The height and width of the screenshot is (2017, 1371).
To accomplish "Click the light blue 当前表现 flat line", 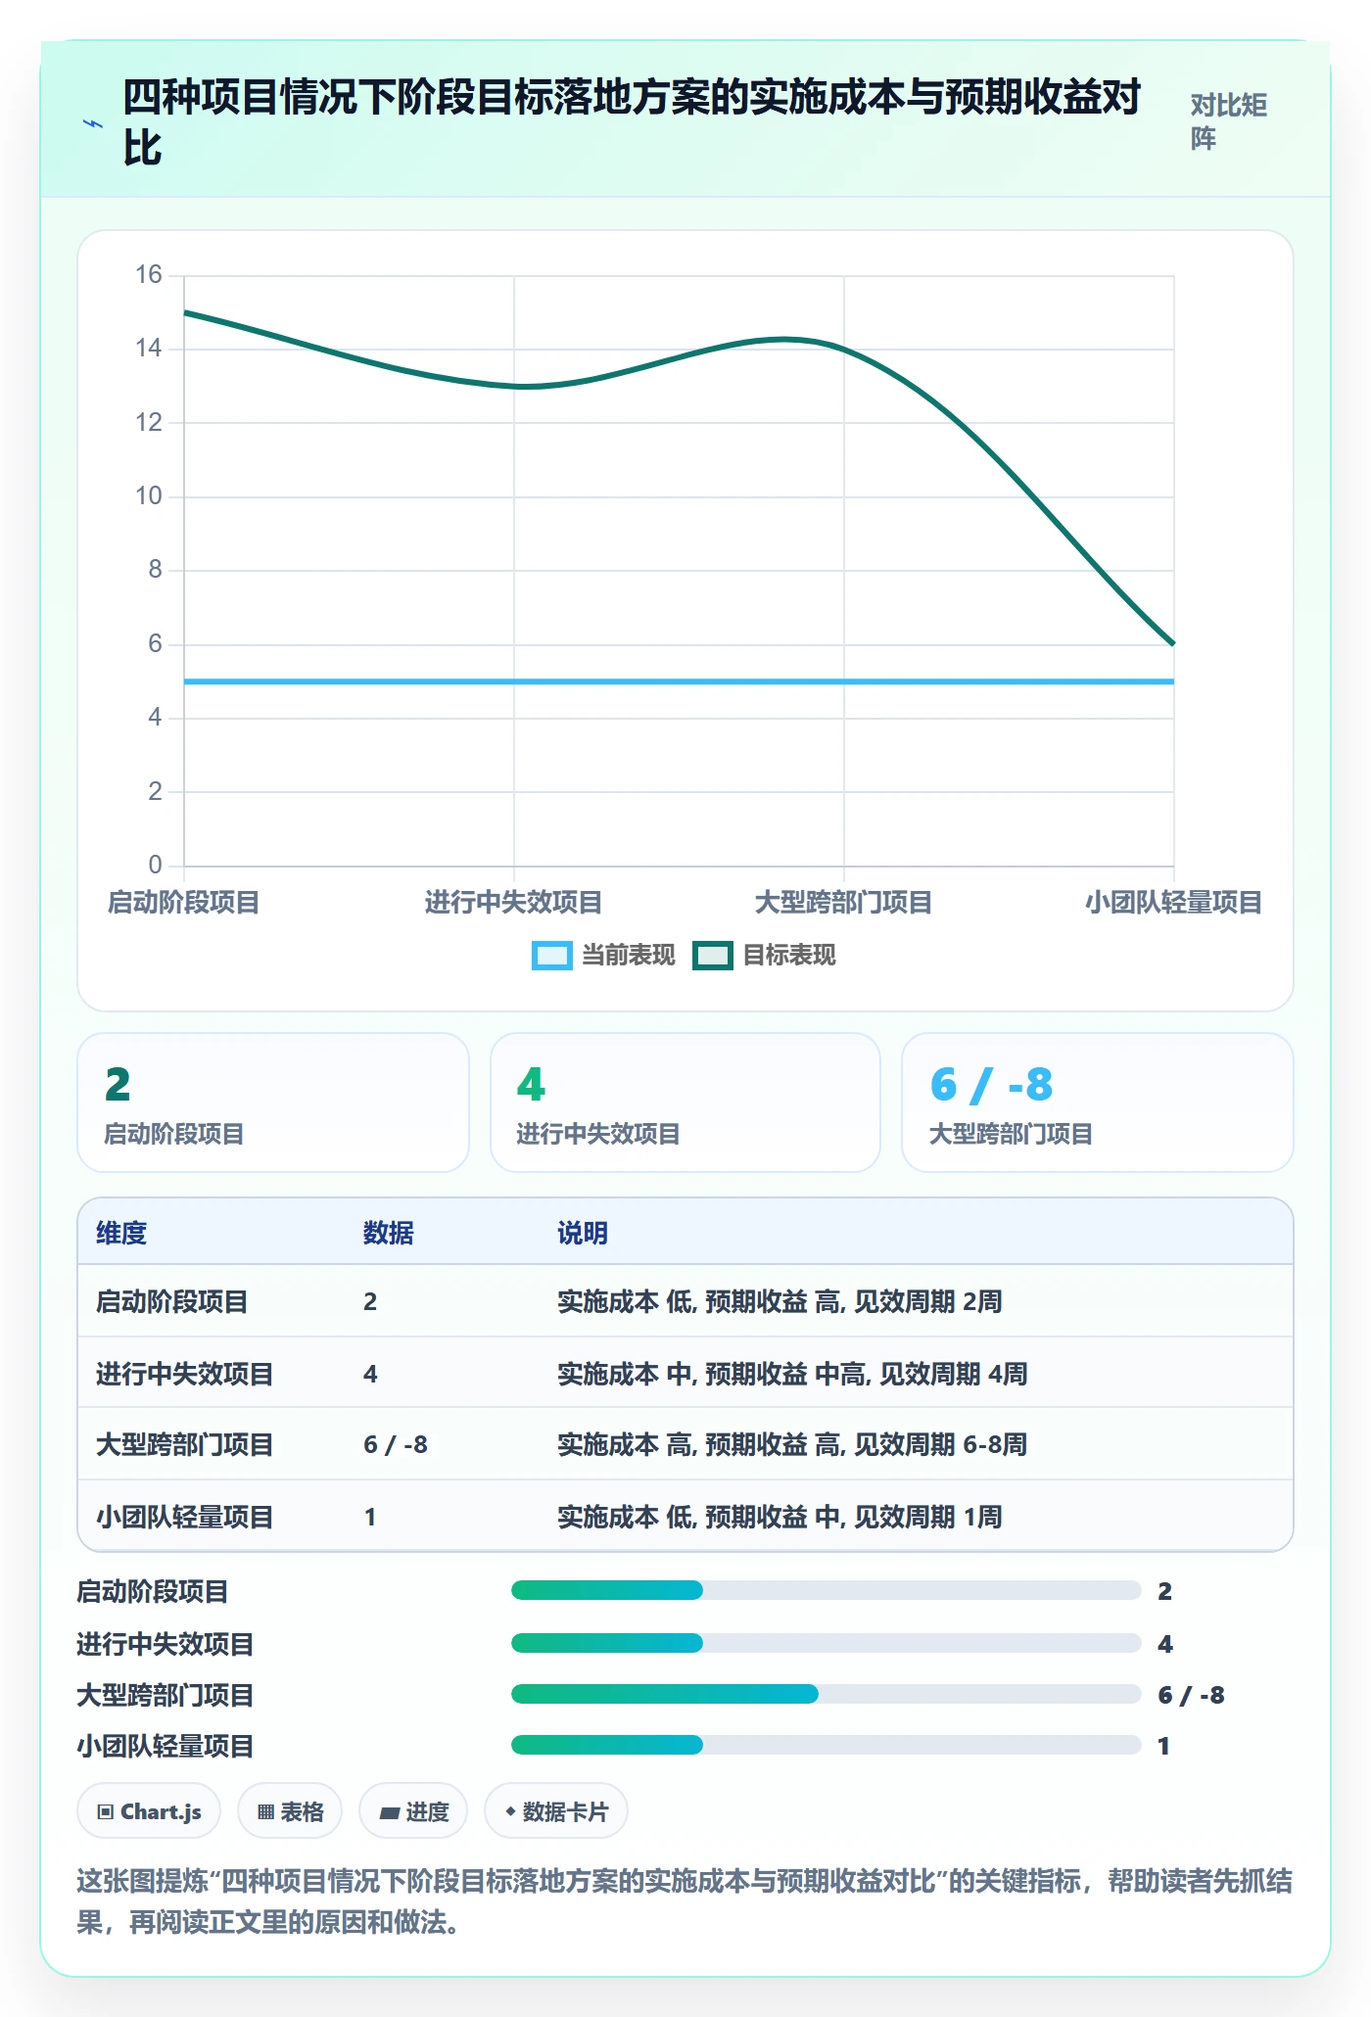I will pos(679,680).
